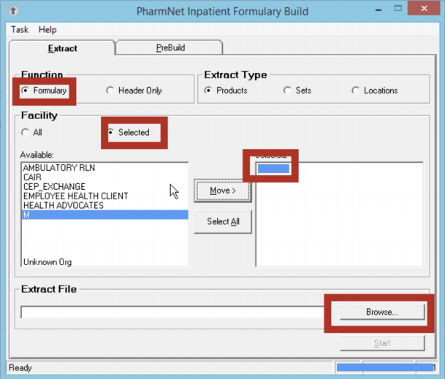Open the Help menu
The image size is (445, 379).
(x=47, y=30)
